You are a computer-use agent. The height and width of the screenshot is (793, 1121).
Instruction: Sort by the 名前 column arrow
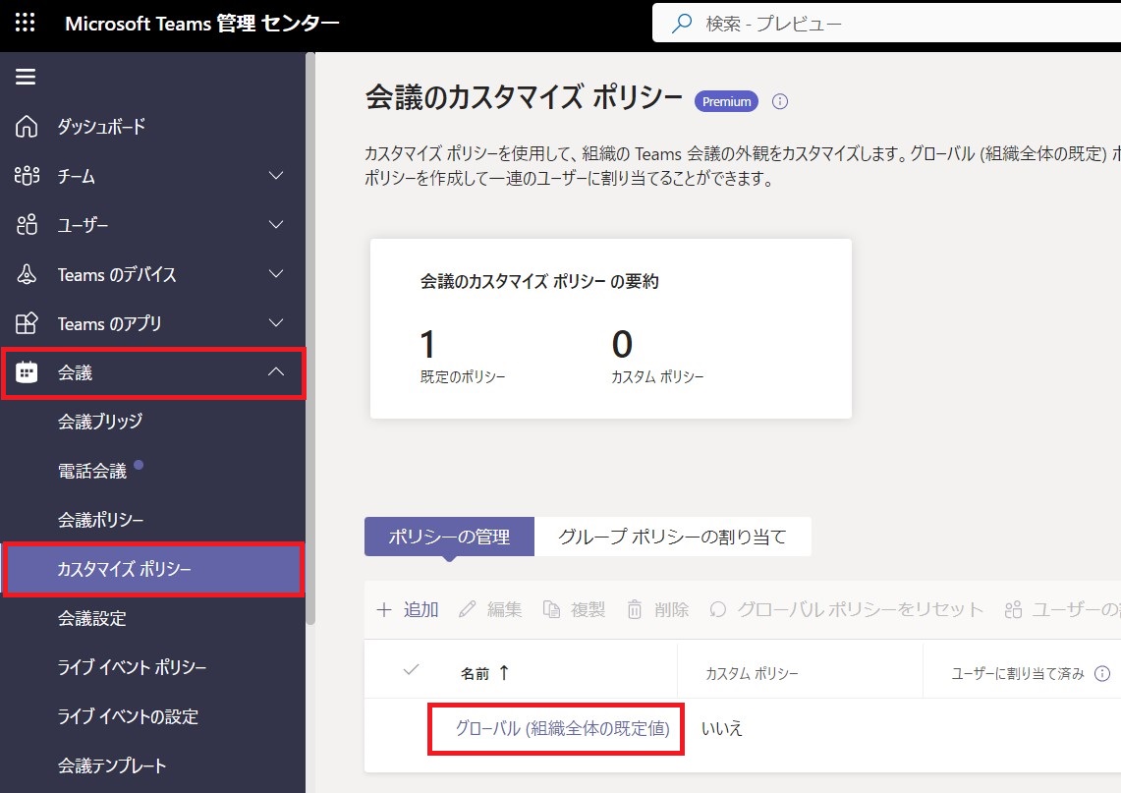tap(504, 673)
